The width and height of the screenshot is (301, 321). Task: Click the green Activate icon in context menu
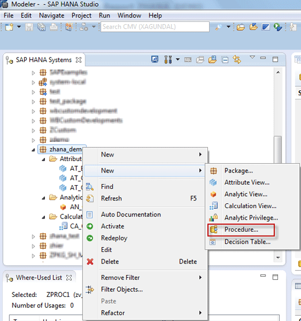(x=90, y=226)
